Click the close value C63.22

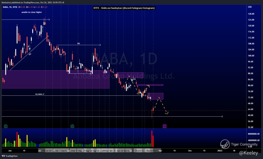tap(44, 7)
